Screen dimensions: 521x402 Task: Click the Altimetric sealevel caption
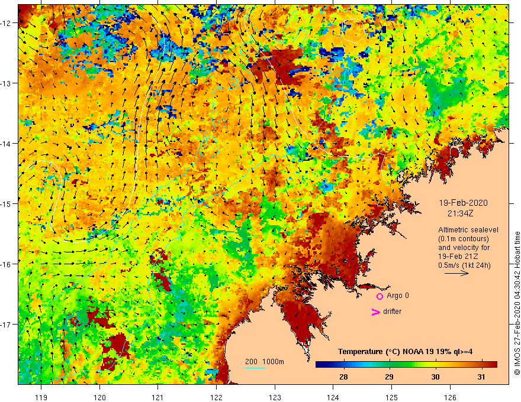pyautogui.click(x=468, y=230)
